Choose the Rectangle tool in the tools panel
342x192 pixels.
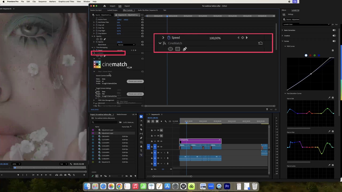[x=141, y=142]
